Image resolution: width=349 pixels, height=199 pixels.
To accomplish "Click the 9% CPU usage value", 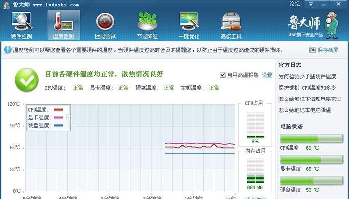I will (x=255, y=141).
